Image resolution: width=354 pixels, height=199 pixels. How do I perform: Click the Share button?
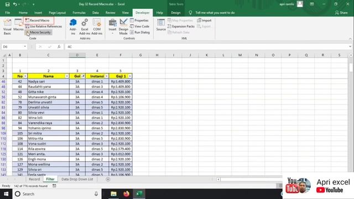click(341, 13)
